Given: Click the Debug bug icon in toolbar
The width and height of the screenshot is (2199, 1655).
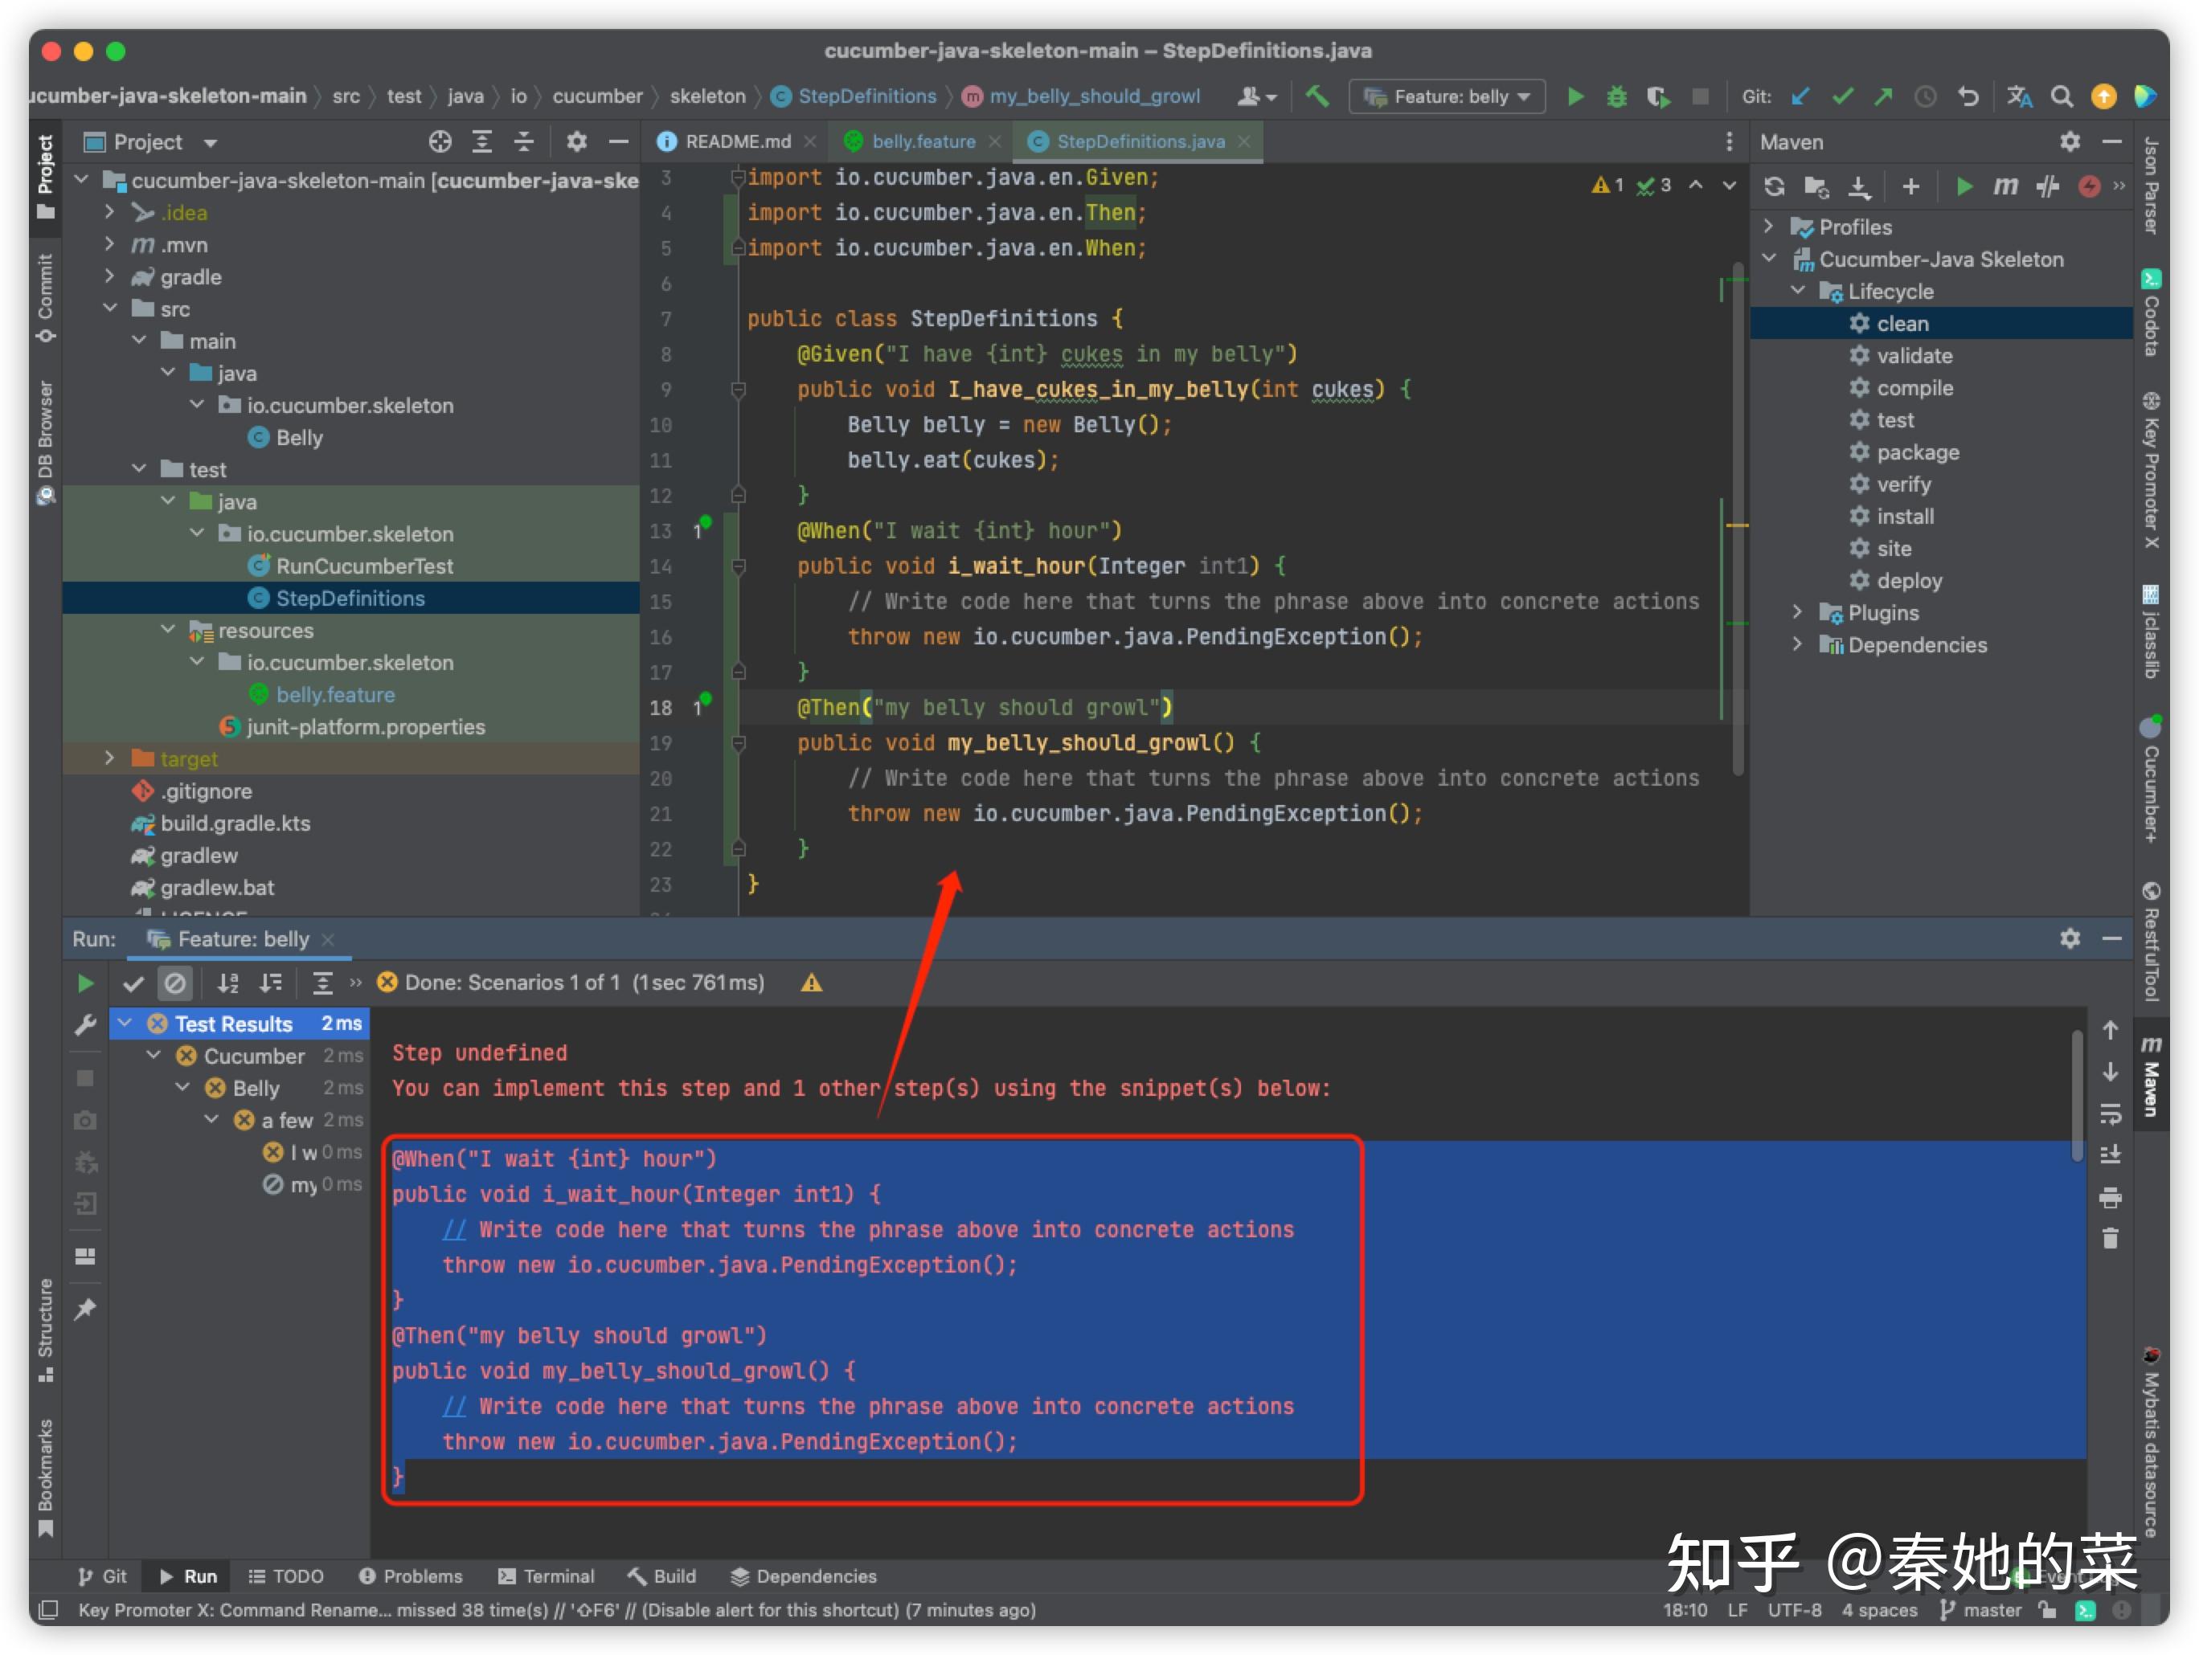Looking at the screenshot, I should (x=1616, y=96).
